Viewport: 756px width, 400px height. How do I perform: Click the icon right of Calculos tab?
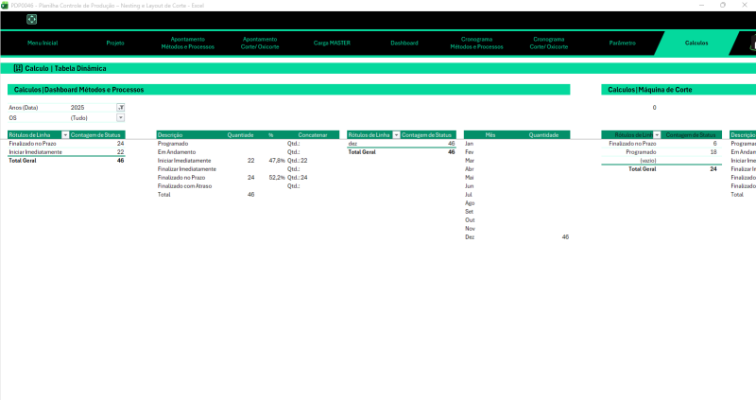pos(751,43)
